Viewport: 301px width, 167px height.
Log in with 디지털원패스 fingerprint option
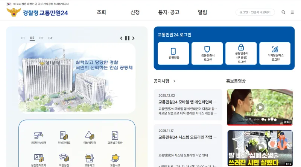[x=275, y=53]
